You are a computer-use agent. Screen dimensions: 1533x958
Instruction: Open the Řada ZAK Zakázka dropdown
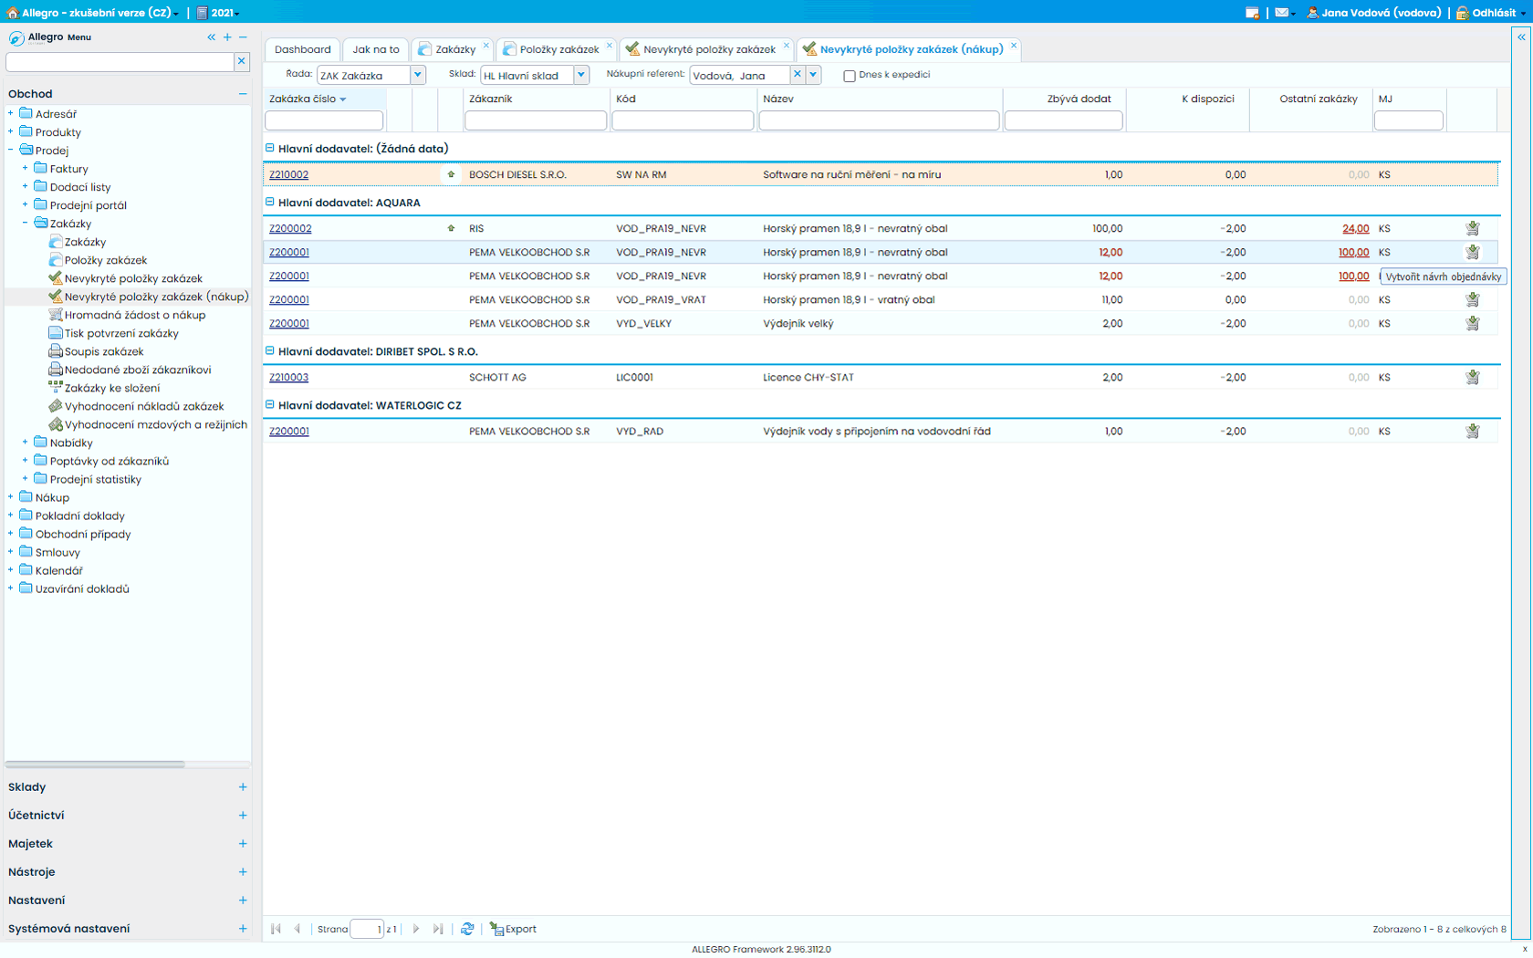(418, 75)
